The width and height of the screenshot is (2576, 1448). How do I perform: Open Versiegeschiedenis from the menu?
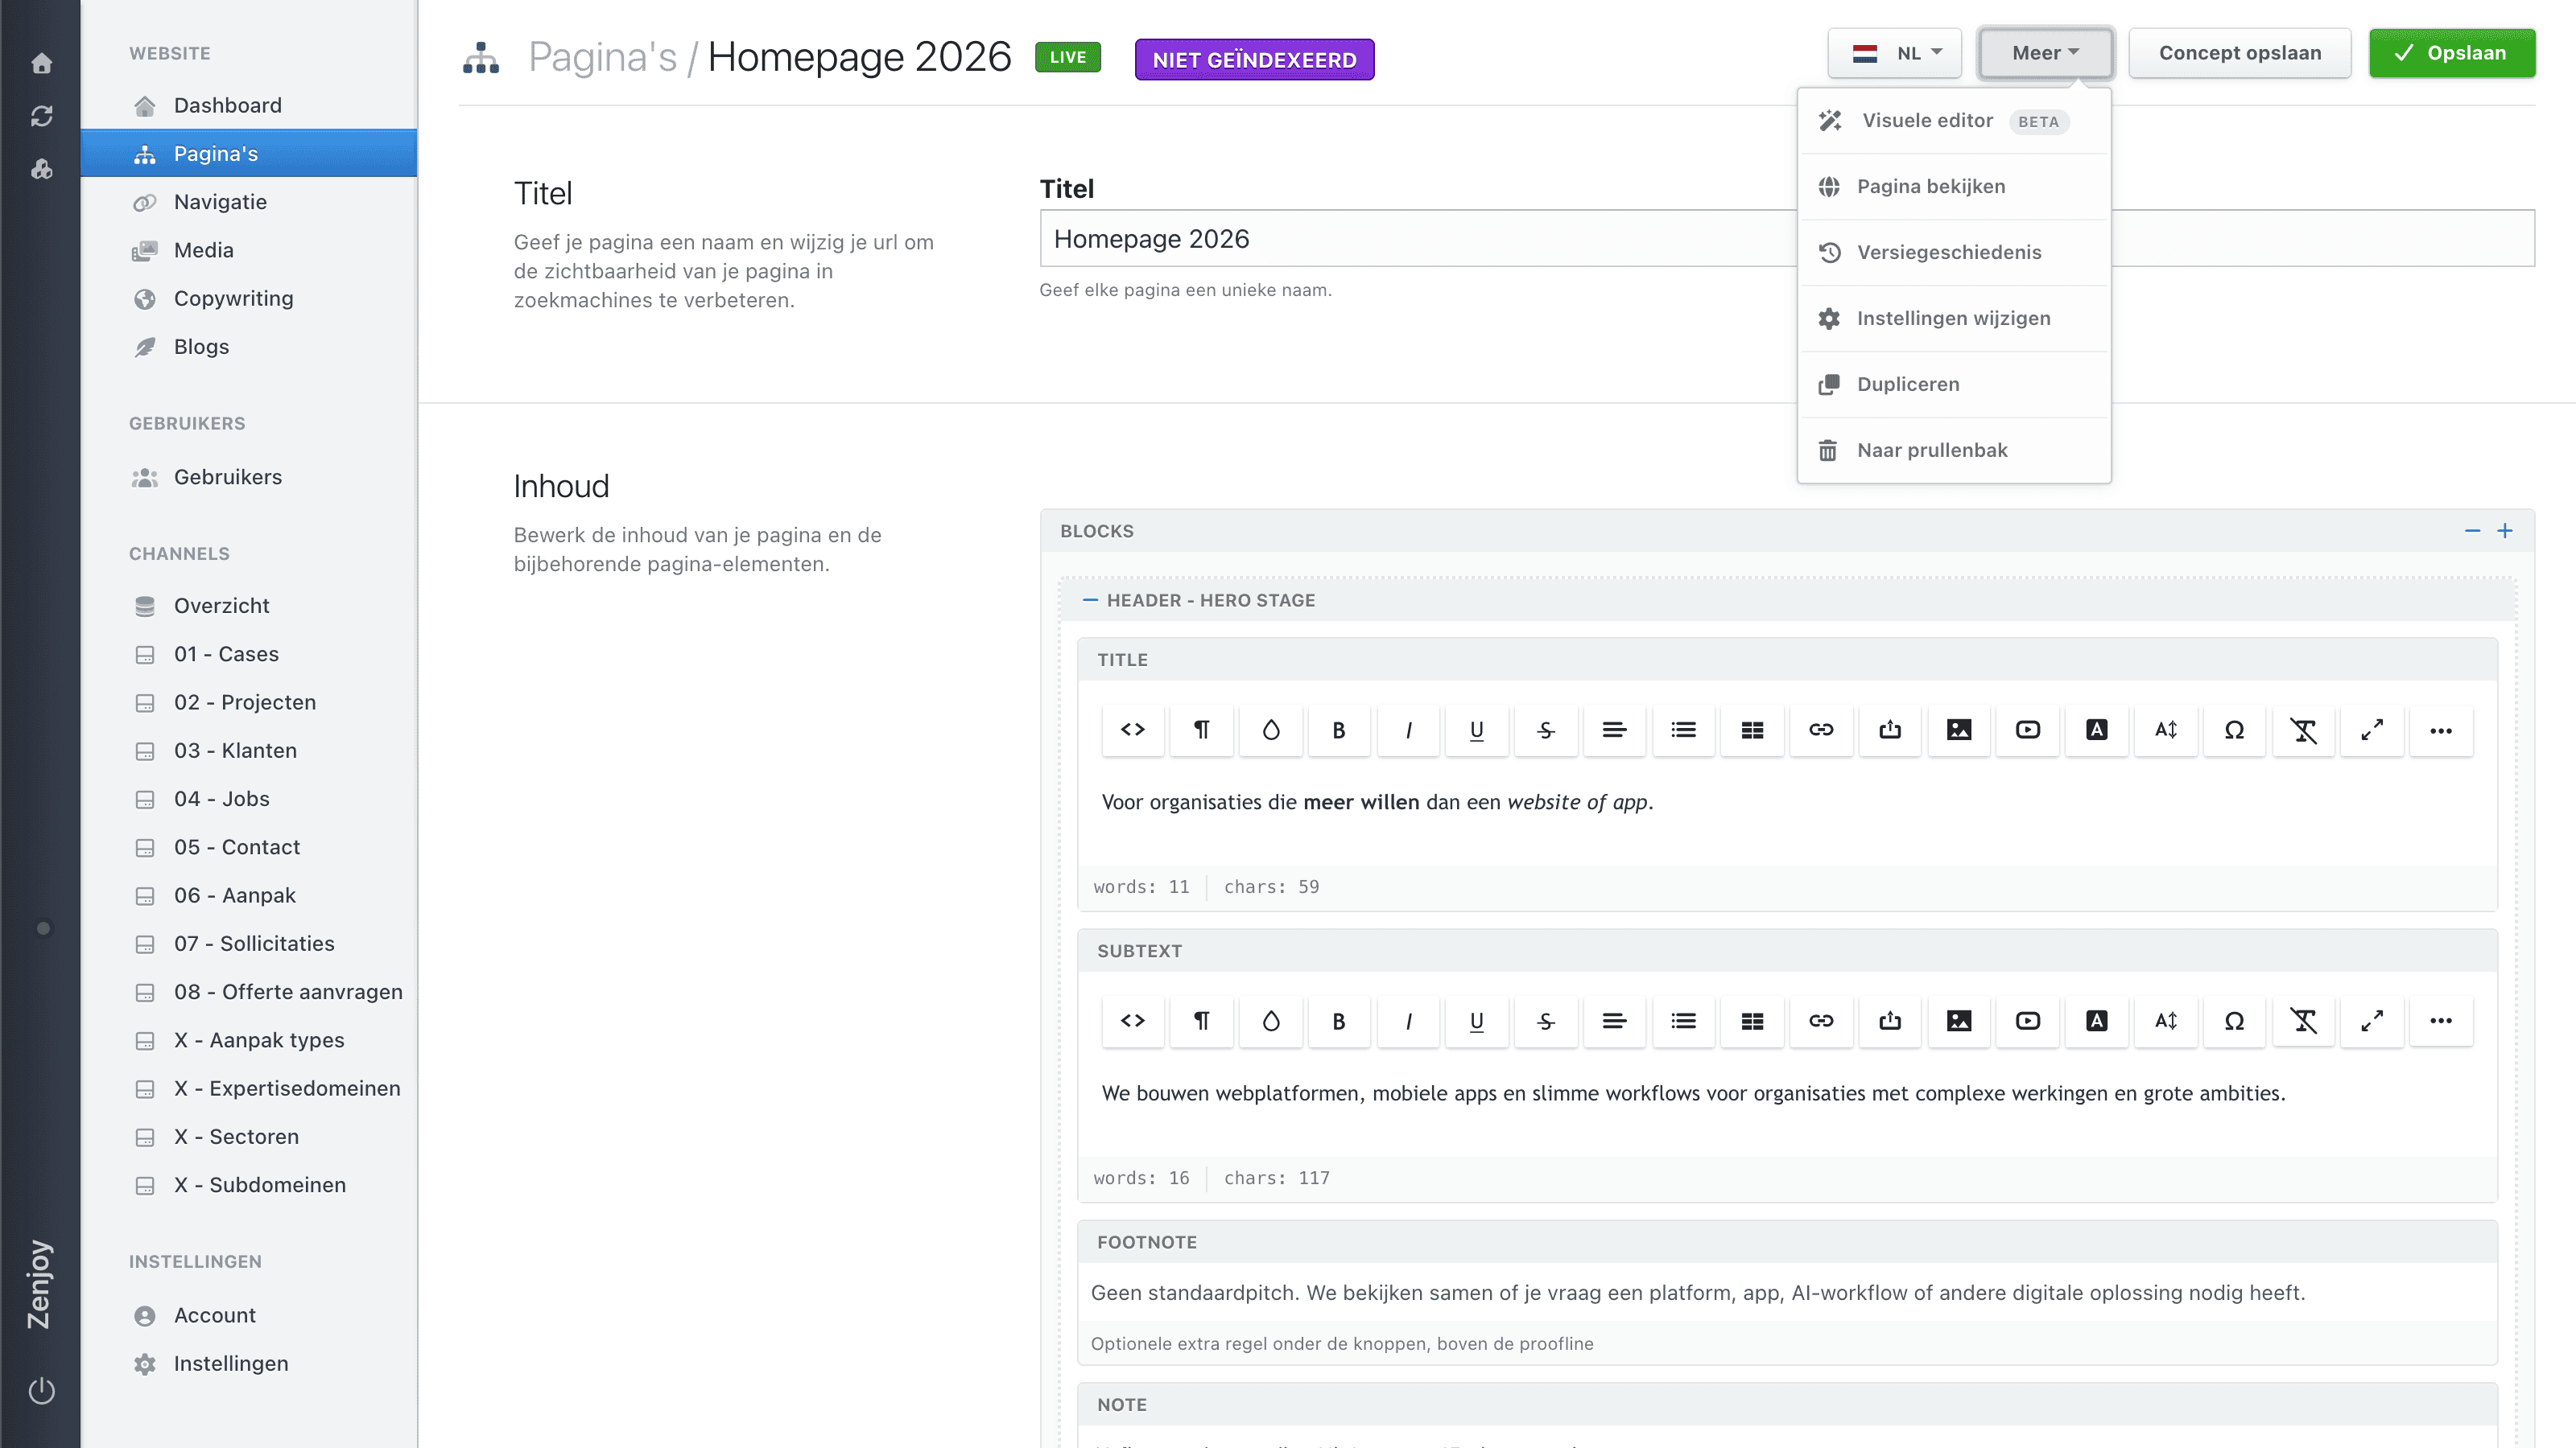coord(1954,253)
